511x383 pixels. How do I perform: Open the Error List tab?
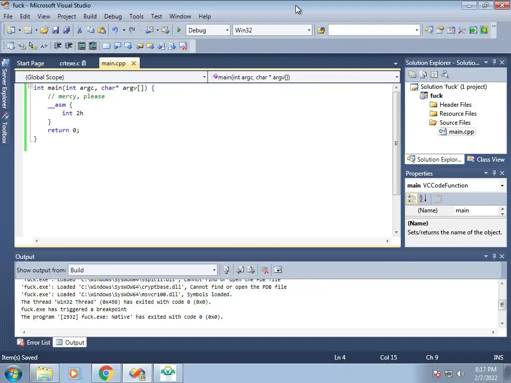[x=34, y=342]
